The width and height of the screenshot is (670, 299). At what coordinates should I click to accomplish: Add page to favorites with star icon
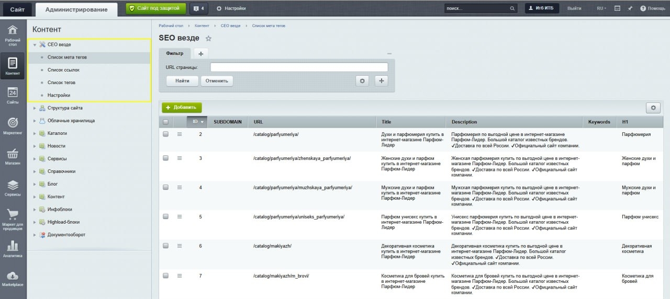point(208,38)
